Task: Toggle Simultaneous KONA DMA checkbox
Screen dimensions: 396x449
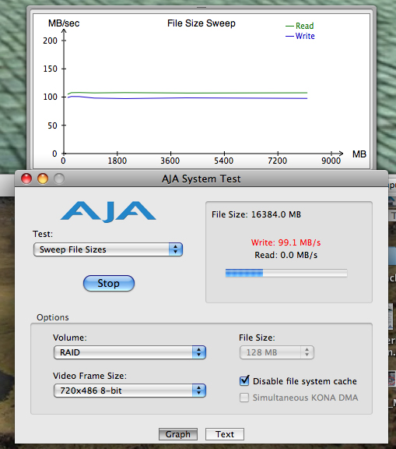Action: pos(244,398)
